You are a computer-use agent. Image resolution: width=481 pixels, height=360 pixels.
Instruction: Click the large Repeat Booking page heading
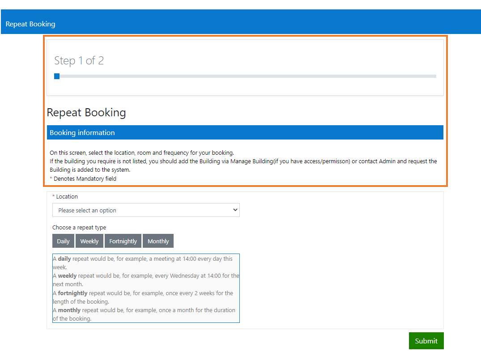[x=86, y=113]
